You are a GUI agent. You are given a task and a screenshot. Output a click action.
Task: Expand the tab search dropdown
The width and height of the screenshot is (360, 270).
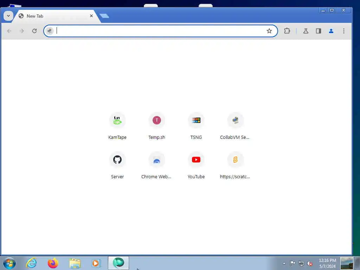(8, 16)
